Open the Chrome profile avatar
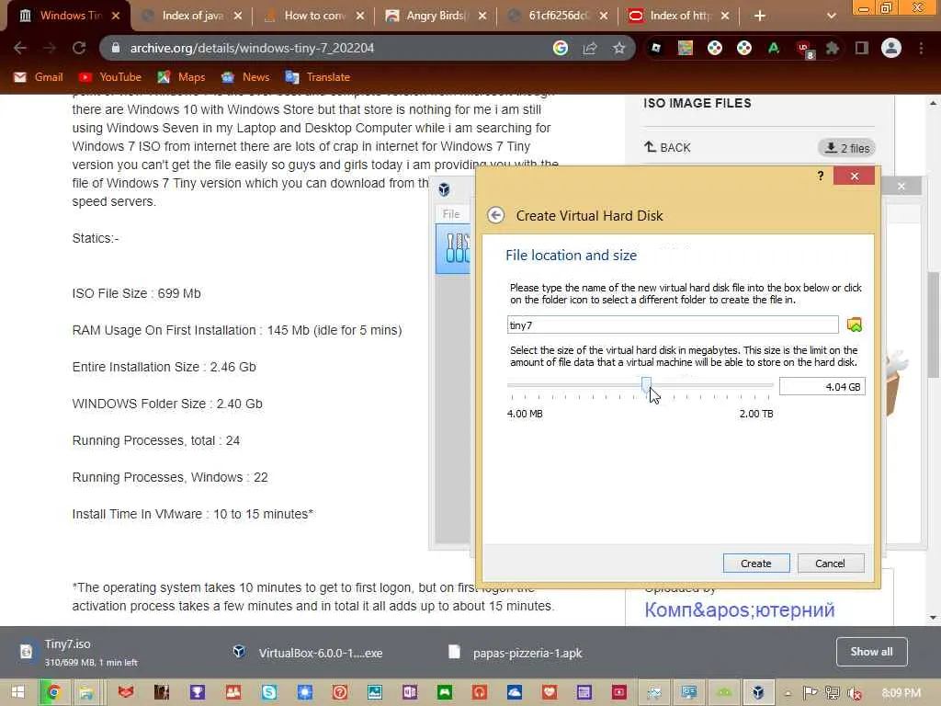The image size is (941, 706). [x=891, y=48]
